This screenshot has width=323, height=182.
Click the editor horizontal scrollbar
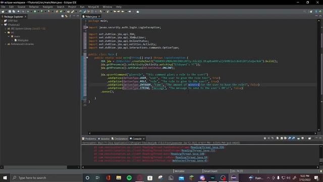202,133
